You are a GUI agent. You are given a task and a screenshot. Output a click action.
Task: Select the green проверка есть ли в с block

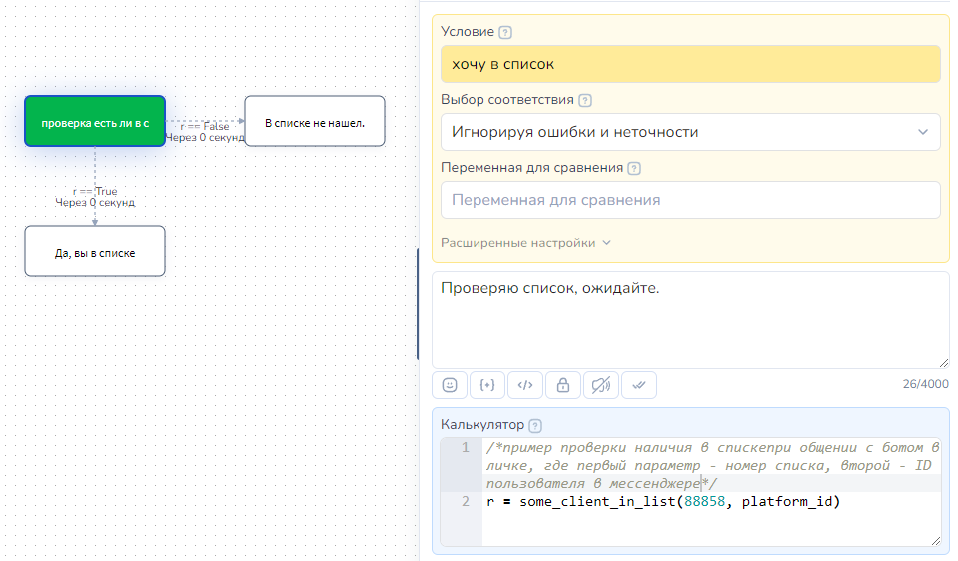pyautogui.click(x=95, y=122)
